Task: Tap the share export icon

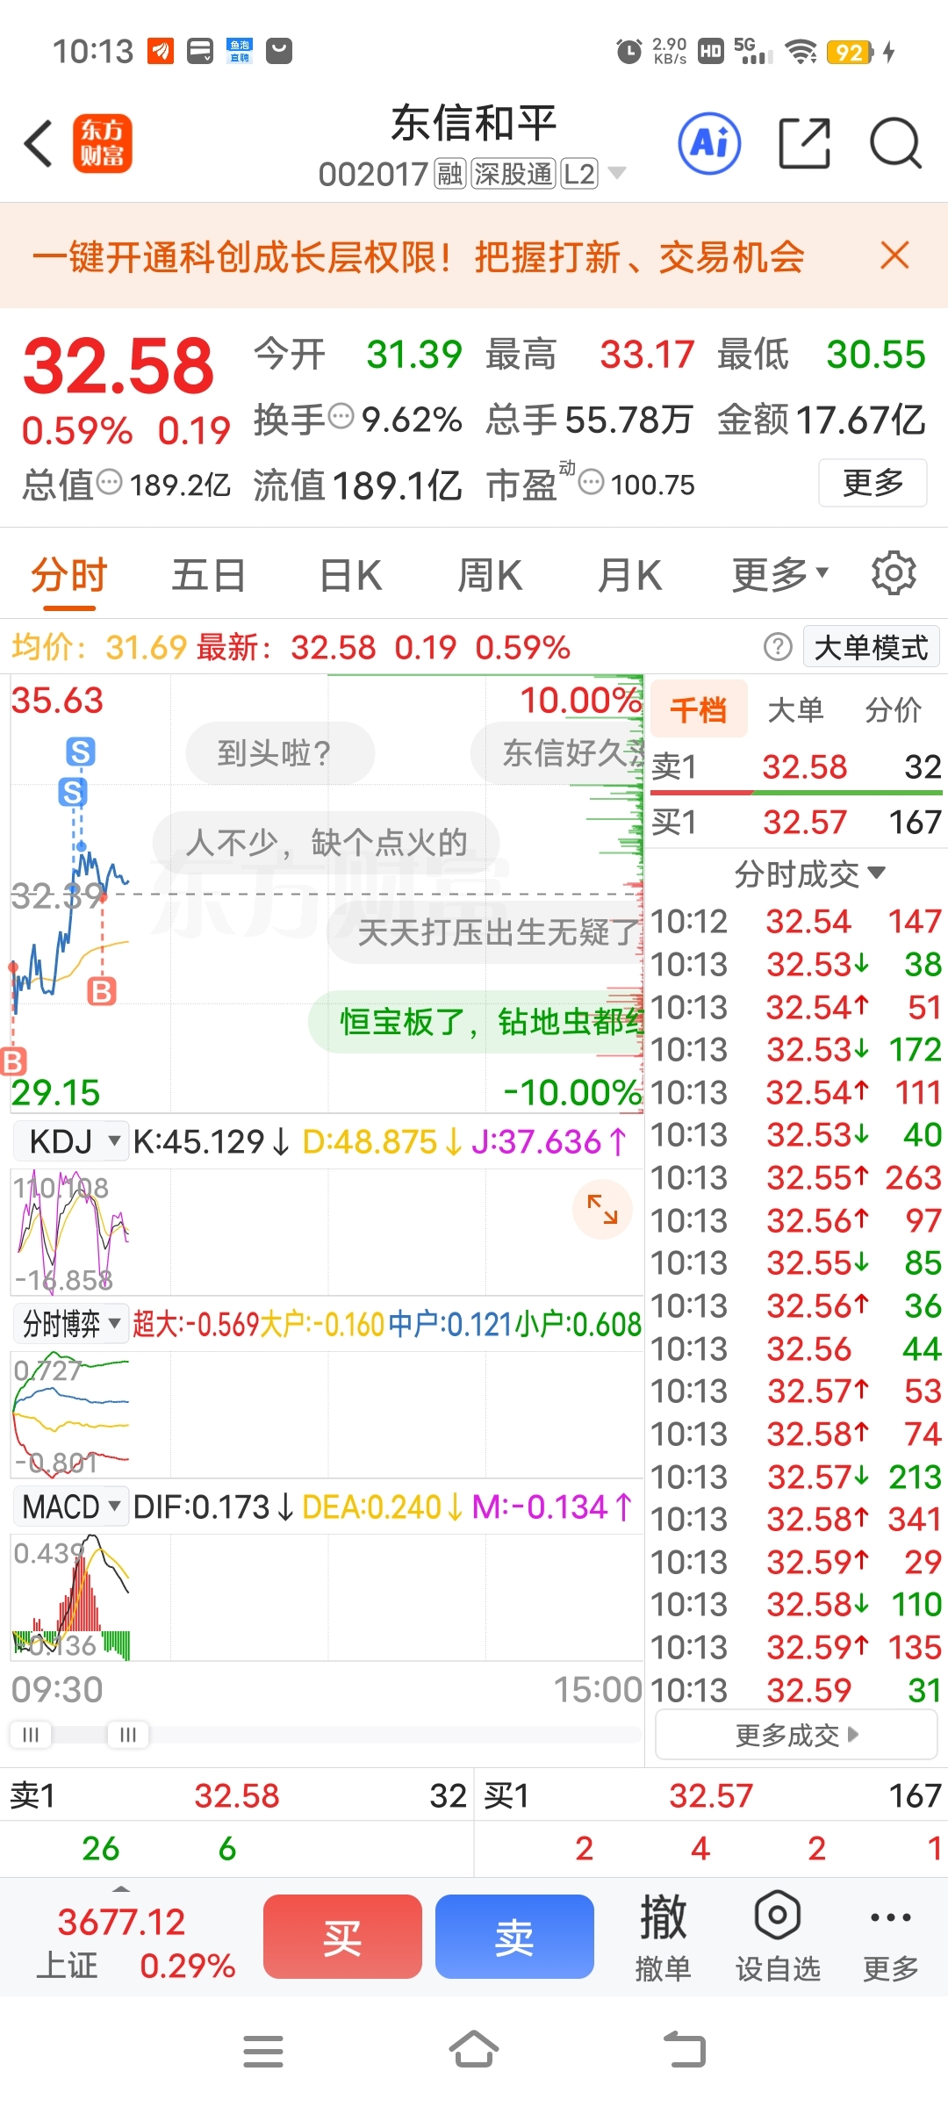Action: (804, 143)
